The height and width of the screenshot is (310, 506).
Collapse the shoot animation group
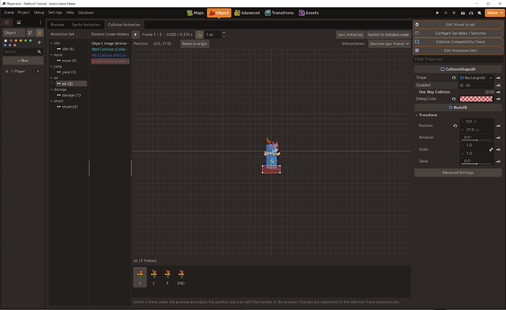tap(51, 101)
